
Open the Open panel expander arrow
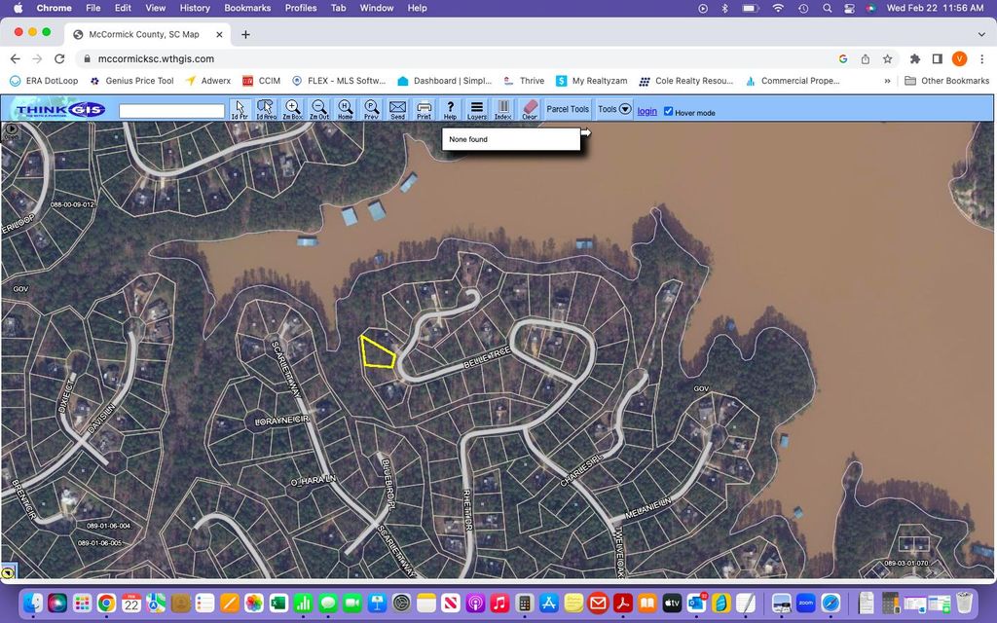coord(12,128)
